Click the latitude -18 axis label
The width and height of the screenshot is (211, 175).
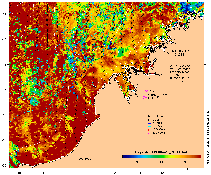(x=4, y=115)
